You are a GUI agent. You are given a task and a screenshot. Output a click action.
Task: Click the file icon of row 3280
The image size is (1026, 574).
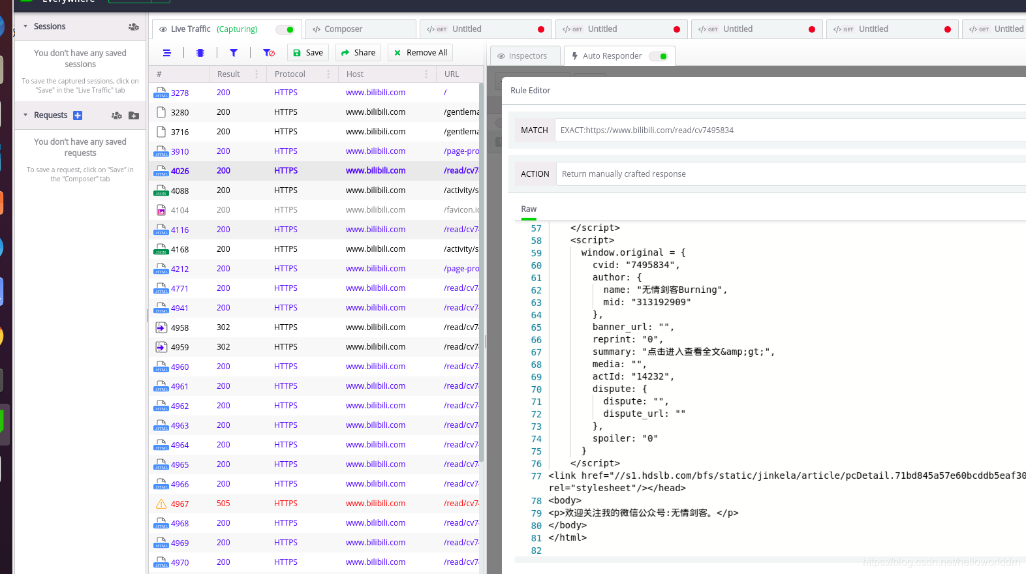click(161, 112)
